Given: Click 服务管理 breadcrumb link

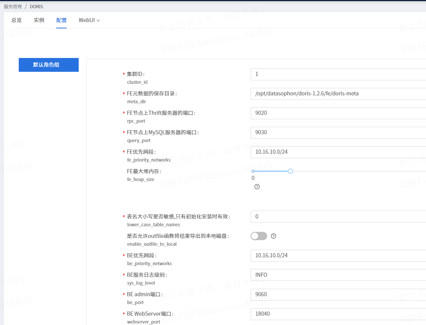Looking at the screenshot, I should click(x=13, y=6).
